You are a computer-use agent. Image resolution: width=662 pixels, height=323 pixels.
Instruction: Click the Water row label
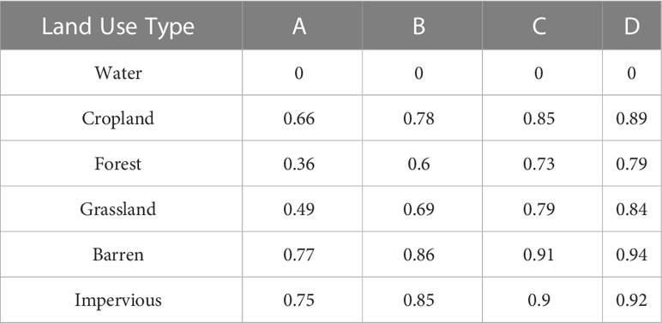pos(118,73)
